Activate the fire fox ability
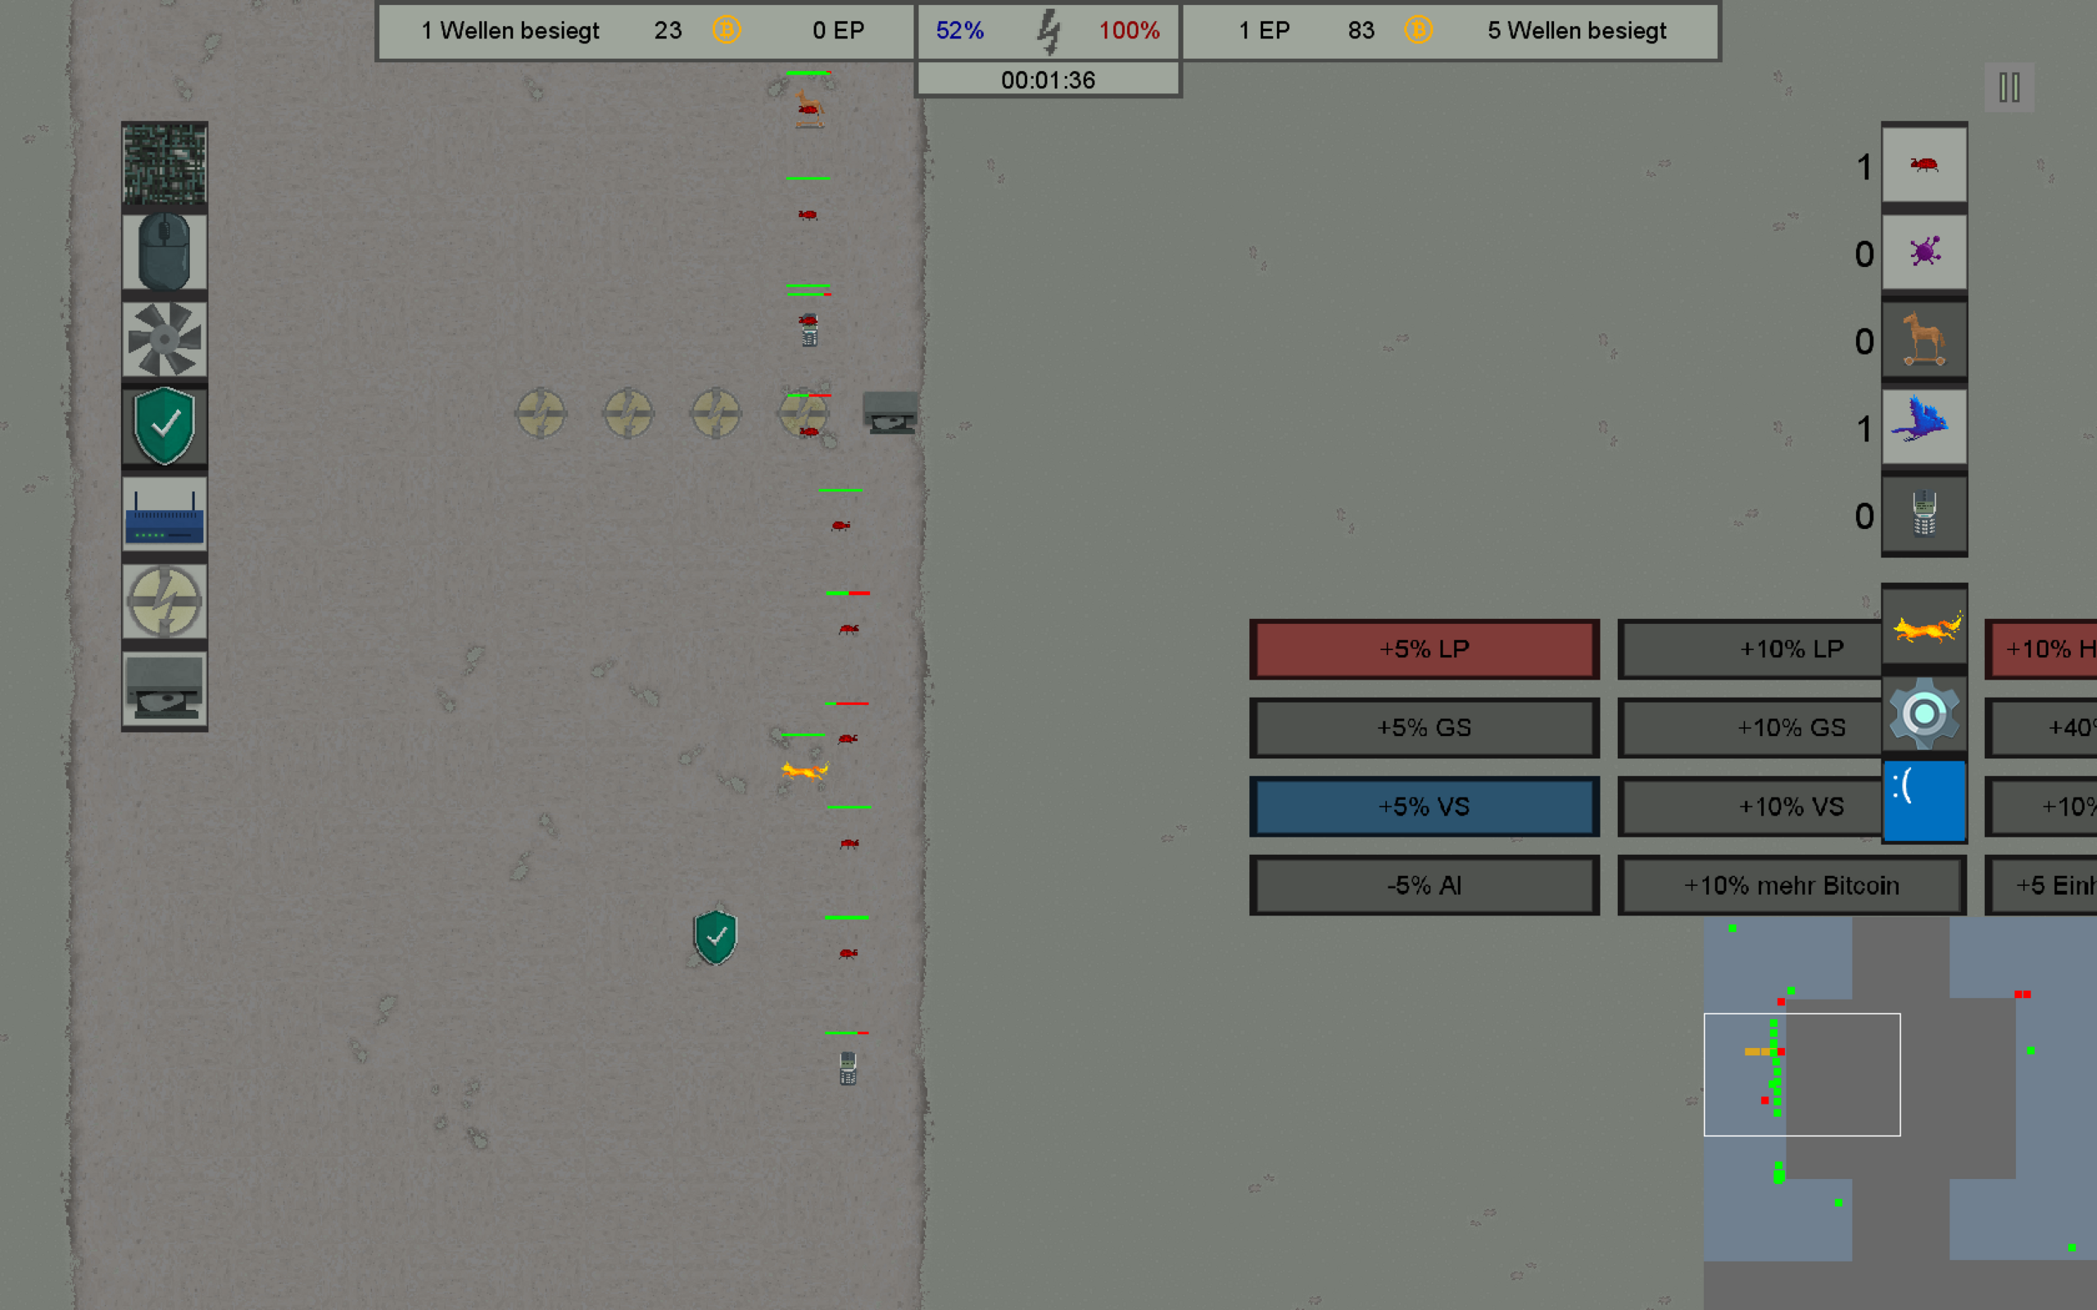This screenshot has width=2097, height=1310. [1923, 627]
